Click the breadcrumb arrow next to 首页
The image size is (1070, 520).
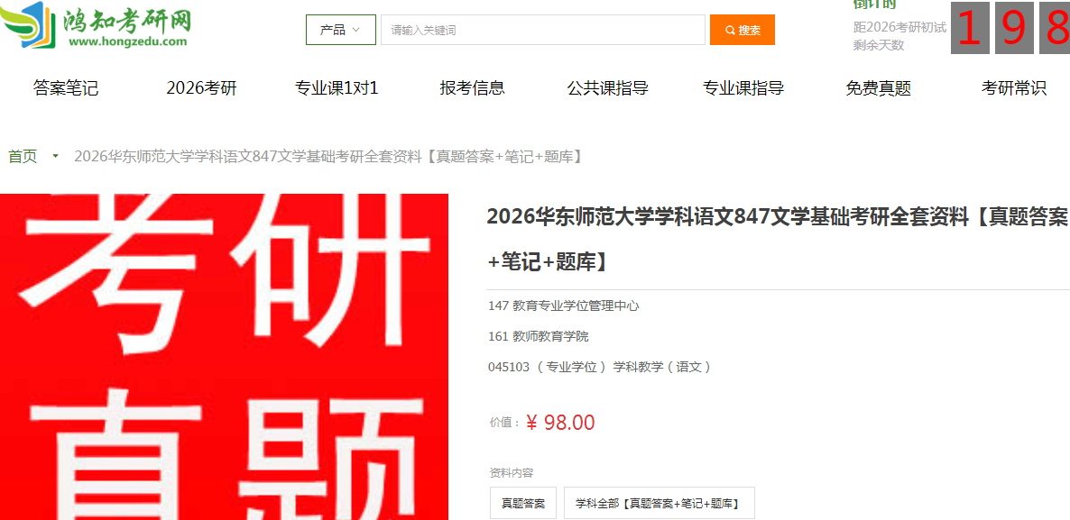pyautogui.click(x=55, y=157)
